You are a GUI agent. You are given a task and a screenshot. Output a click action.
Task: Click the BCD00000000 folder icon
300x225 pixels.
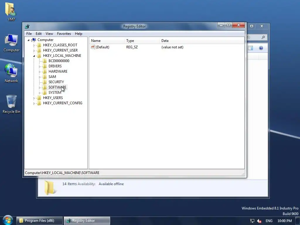pos(45,61)
